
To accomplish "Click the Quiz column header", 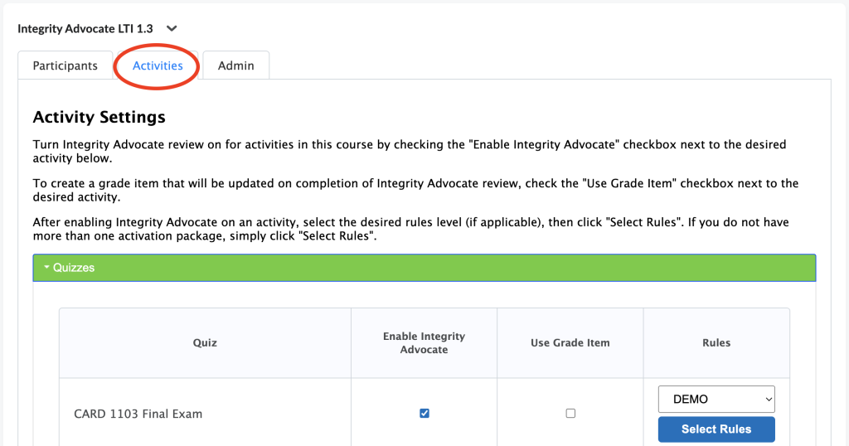I will coord(205,342).
